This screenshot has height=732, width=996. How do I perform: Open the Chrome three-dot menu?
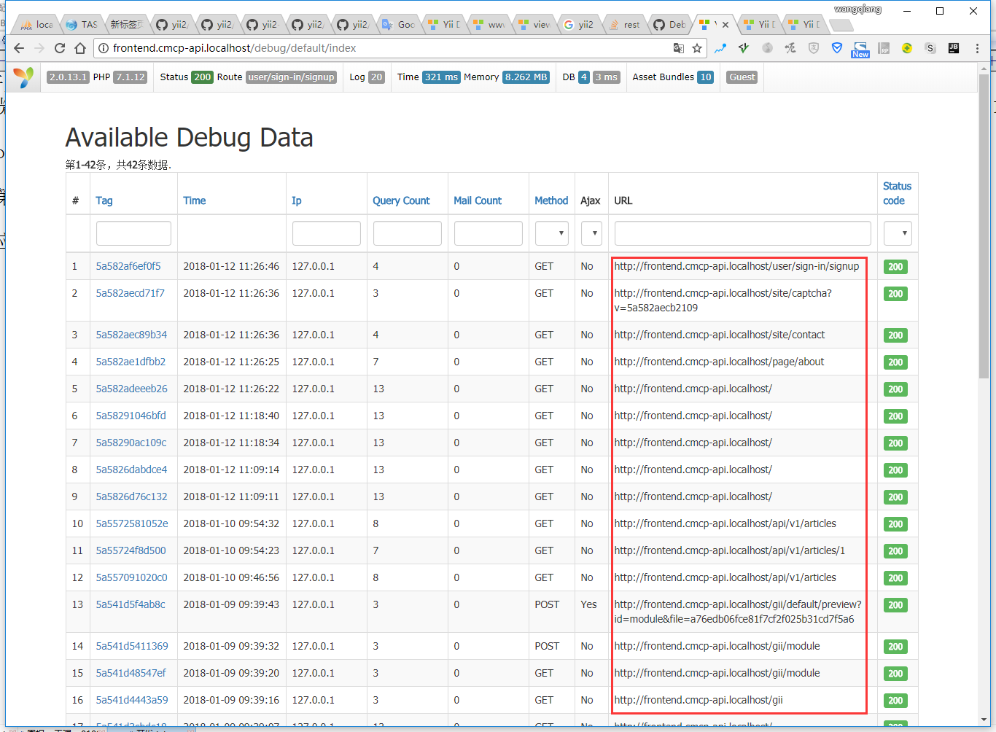tap(977, 48)
